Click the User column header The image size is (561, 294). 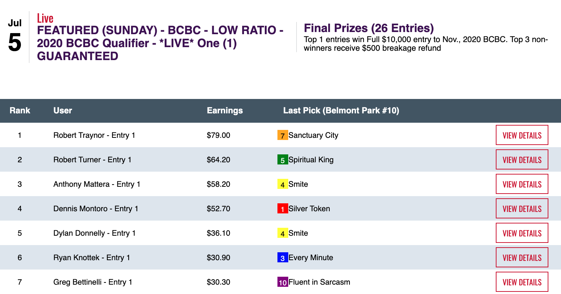tap(63, 110)
